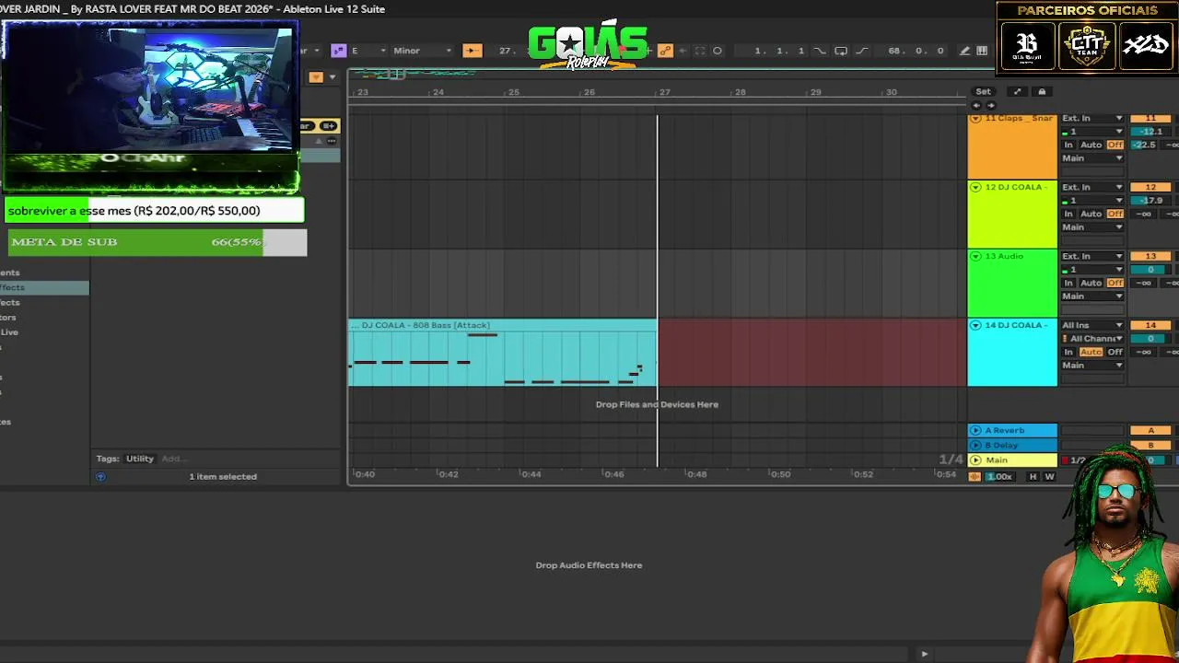Activate the punch-out switch icon
The width and height of the screenshot is (1179, 663).
862,51
